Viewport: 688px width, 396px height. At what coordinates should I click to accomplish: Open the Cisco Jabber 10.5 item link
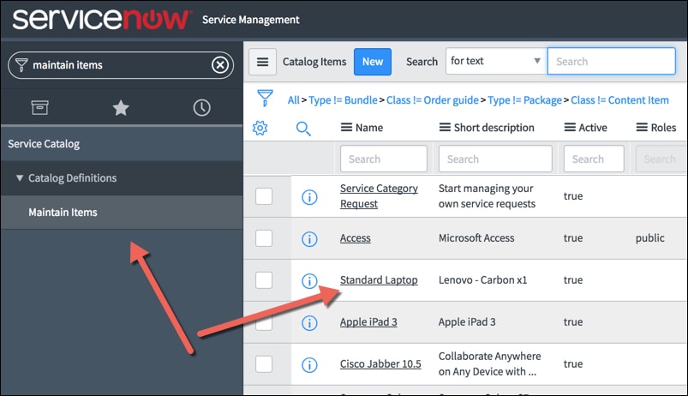(x=380, y=364)
